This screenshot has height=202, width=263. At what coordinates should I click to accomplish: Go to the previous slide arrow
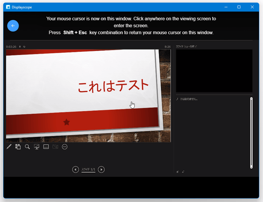(75, 170)
